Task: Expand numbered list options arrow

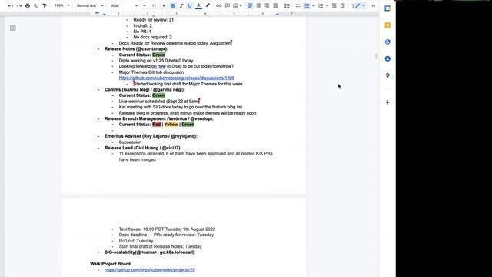Action: [327, 5]
